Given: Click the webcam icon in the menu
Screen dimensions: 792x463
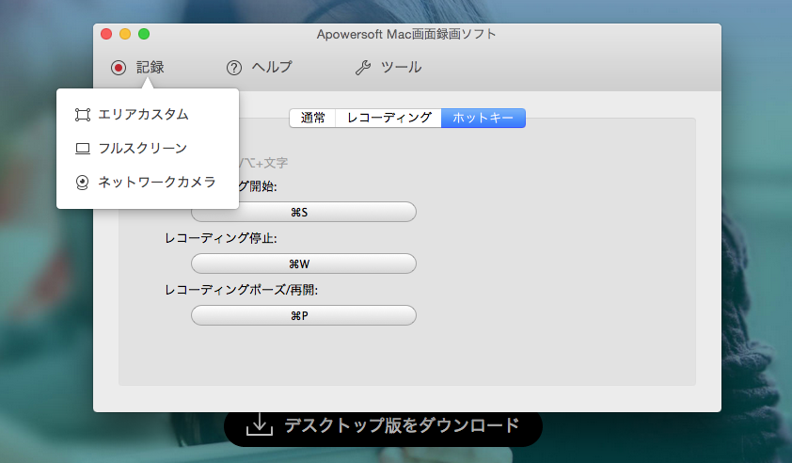Looking at the screenshot, I should pos(83,182).
